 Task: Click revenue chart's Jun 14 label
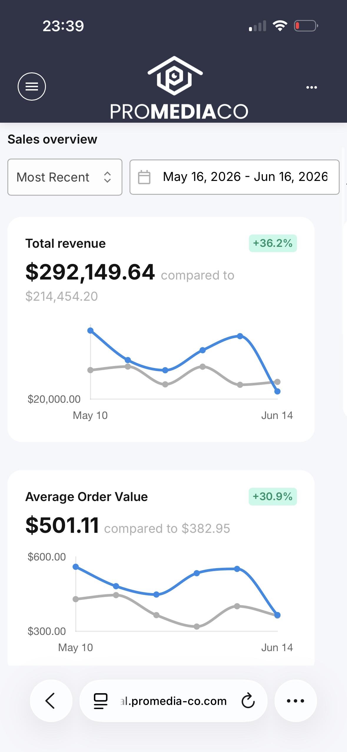click(x=277, y=415)
